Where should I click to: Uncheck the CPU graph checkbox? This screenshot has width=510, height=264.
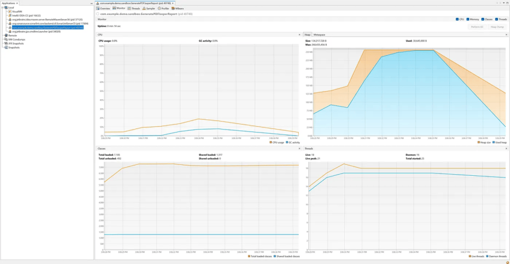tap(457, 19)
